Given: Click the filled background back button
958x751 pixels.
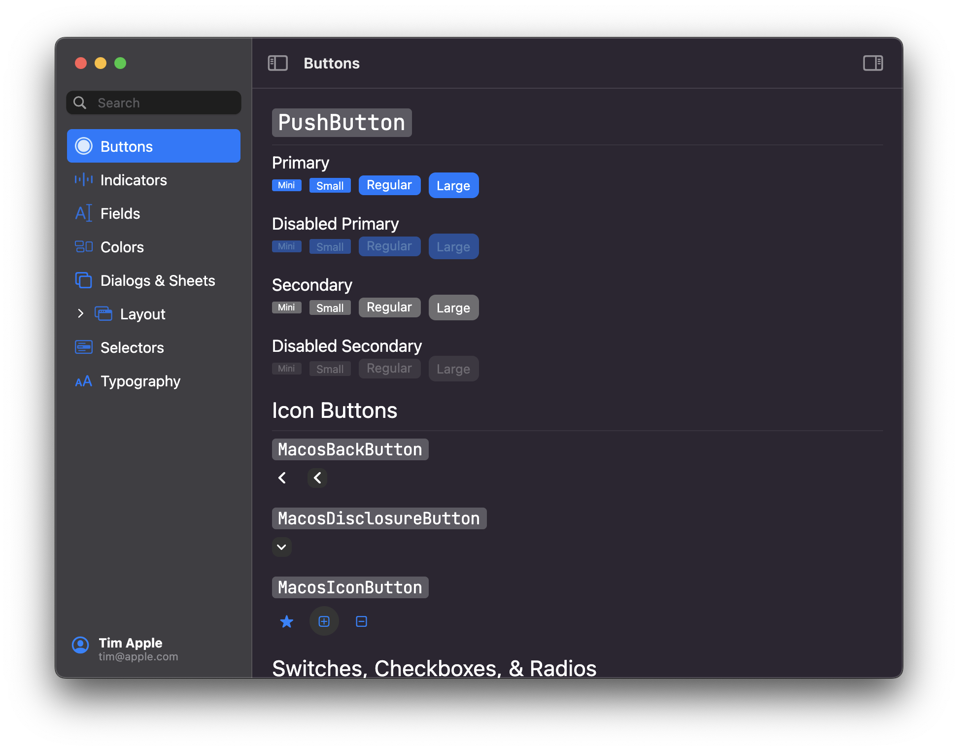Looking at the screenshot, I should [x=317, y=478].
